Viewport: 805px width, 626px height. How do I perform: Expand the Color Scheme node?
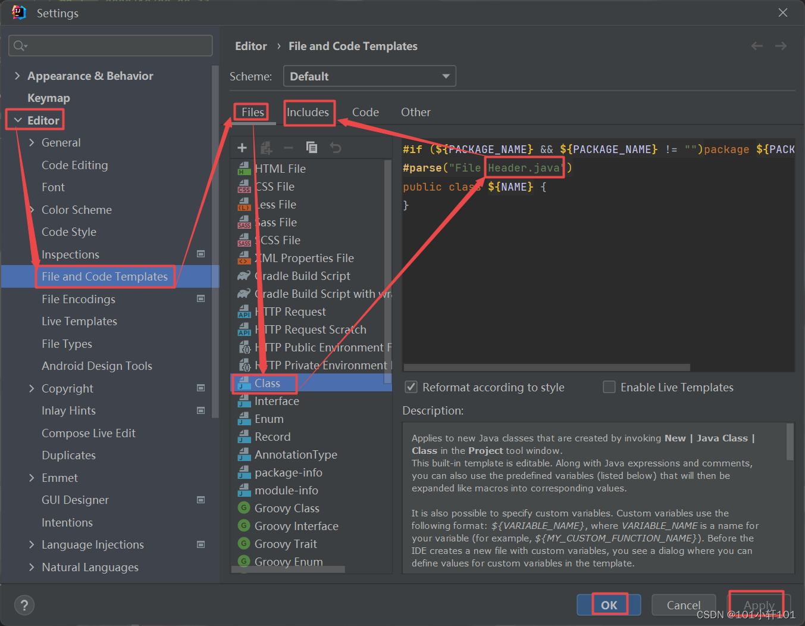click(x=32, y=210)
